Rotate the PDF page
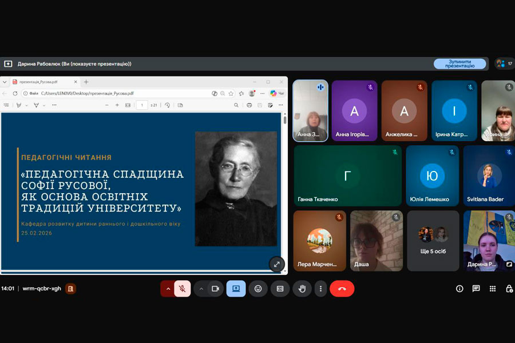The width and height of the screenshot is (515, 343). coord(168,105)
